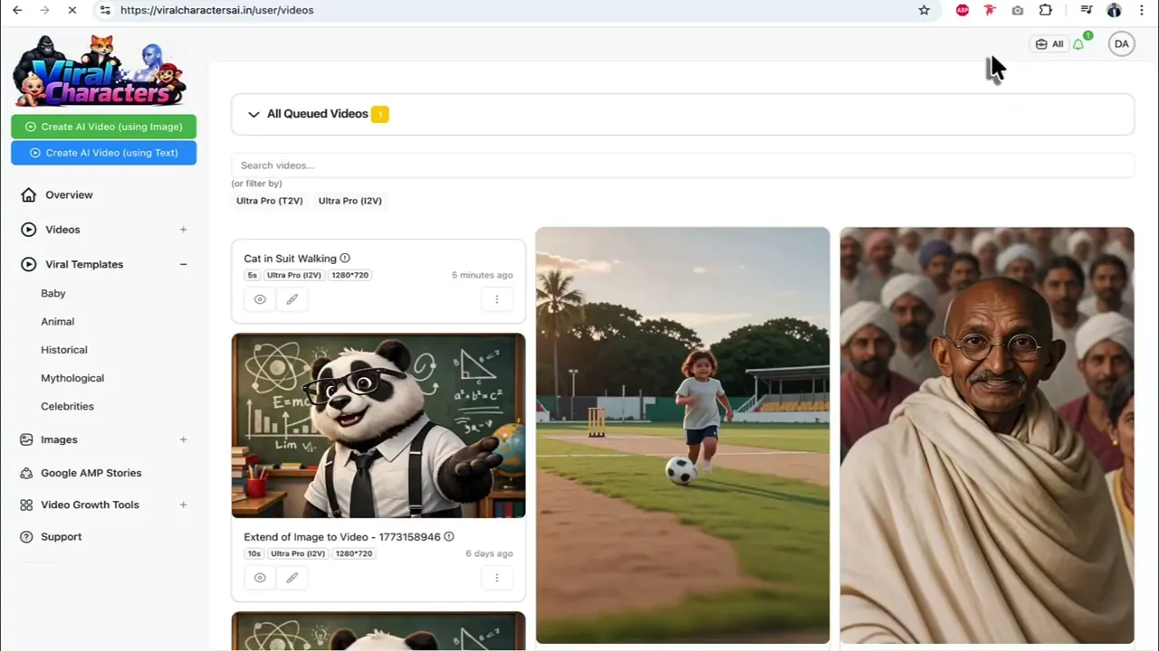The width and height of the screenshot is (1159, 651).
Task: Click the 5s duration tag
Action: 252,275
